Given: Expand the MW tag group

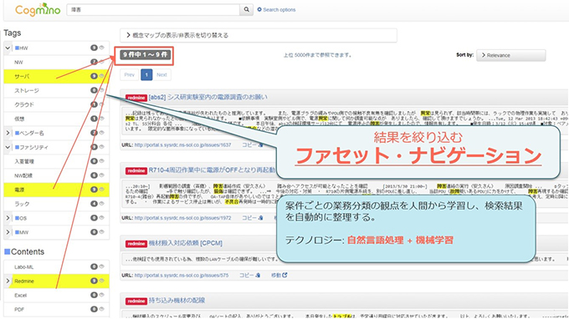Looking at the screenshot, I should point(8,232).
